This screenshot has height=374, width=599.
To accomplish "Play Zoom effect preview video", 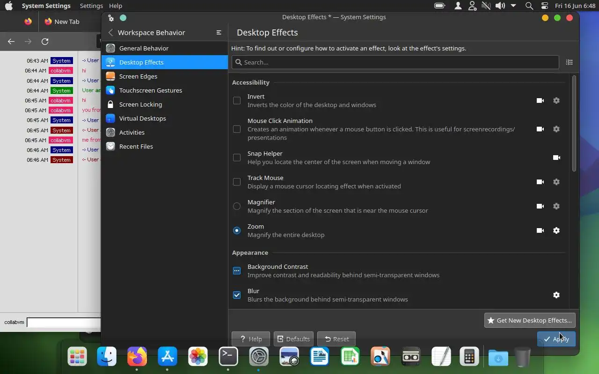I will (540, 230).
